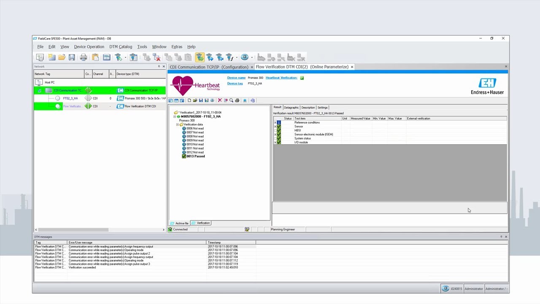
Task: Open the DTM catalog icon in main toolbar
Action: point(107,57)
